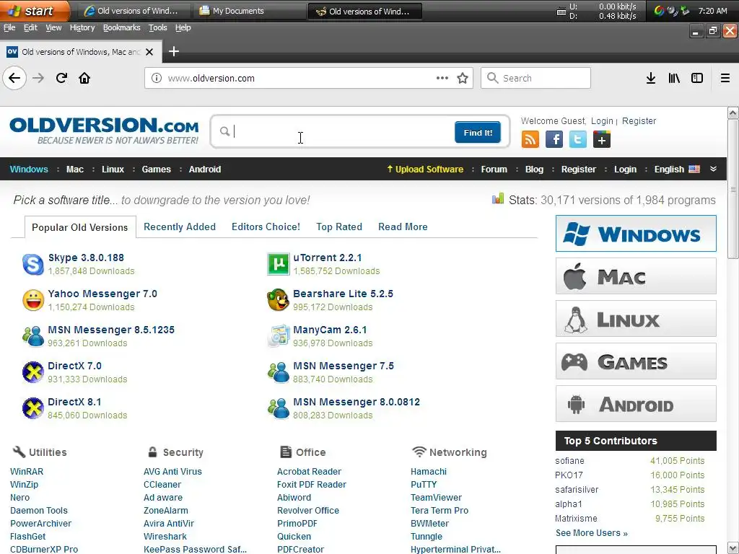Toggle the browser sidebar icon

pos(697,78)
